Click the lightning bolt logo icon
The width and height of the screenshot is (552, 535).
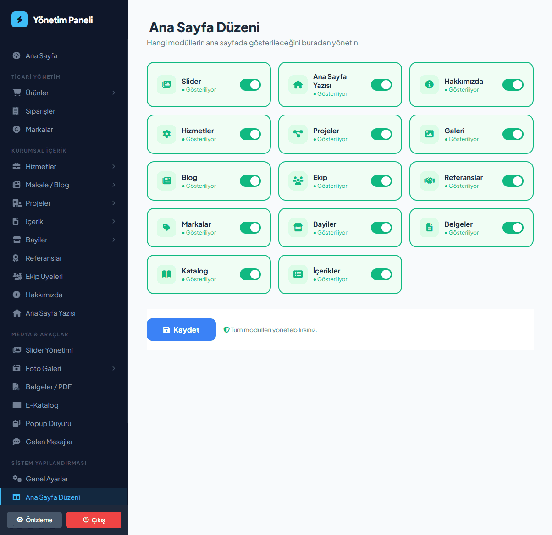click(19, 20)
